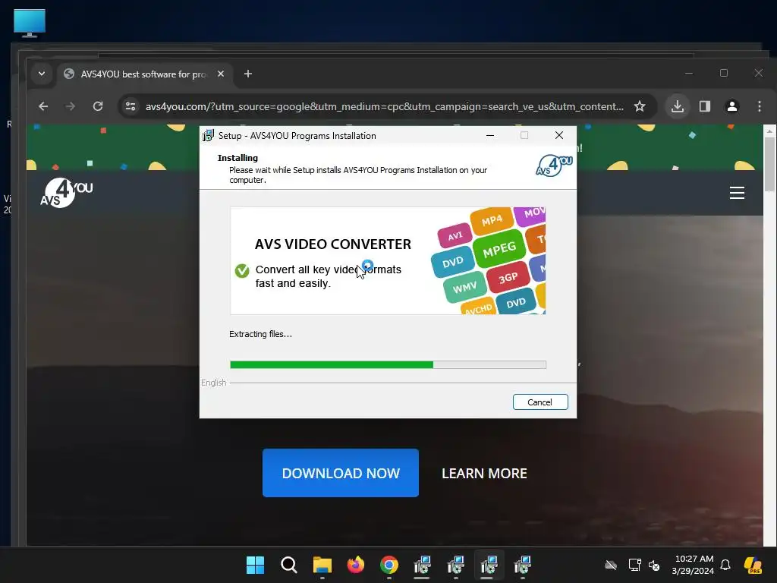View site information icon in address bar
The image size is (777, 583).
pyautogui.click(x=131, y=106)
